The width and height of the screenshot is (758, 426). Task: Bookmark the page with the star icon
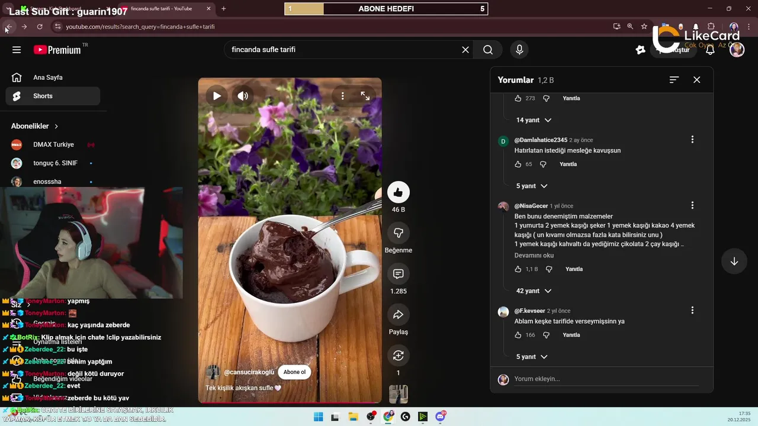tap(644, 27)
